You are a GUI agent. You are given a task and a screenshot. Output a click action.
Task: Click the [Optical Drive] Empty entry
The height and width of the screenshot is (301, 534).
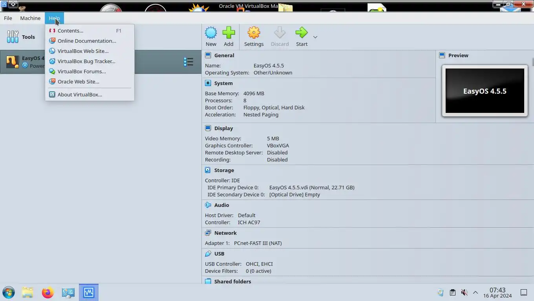click(x=294, y=194)
